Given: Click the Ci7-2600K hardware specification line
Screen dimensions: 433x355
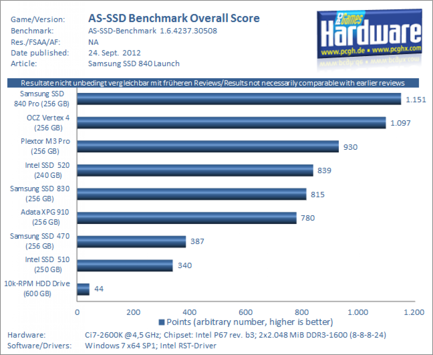Looking at the screenshot, I should point(235,335).
